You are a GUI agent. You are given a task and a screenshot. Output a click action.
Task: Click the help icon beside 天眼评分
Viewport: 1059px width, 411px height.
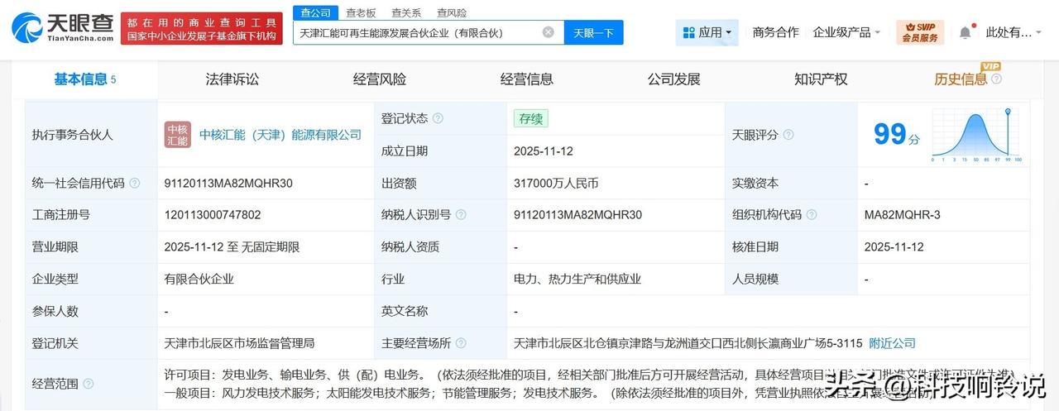(x=788, y=135)
